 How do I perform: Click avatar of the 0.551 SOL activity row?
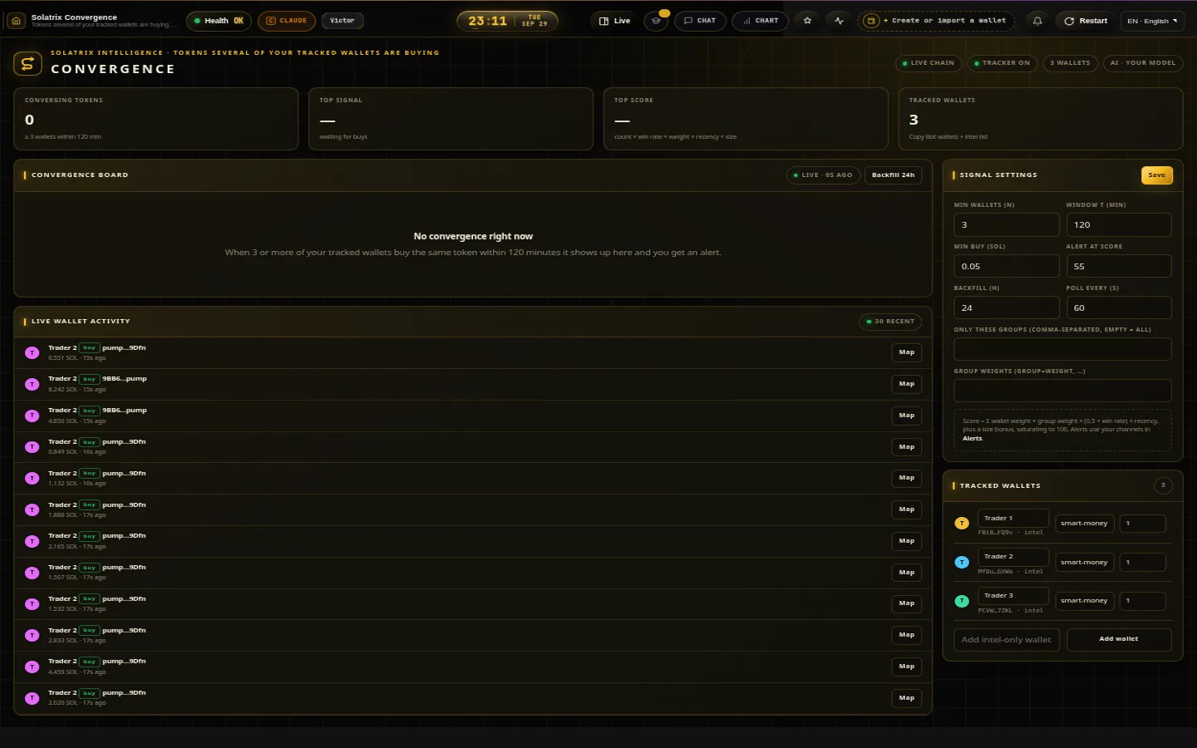pos(32,352)
